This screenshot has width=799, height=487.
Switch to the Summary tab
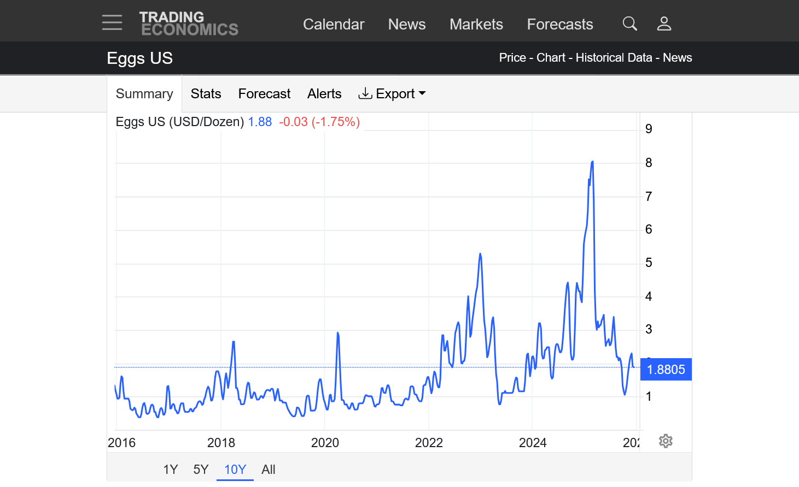coord(144,94)
